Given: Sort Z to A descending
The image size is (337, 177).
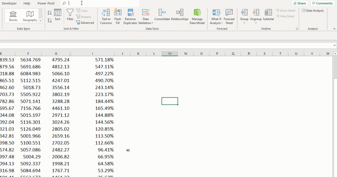Looking at the screenshot, I should pyautogui.click(x=50, y=21).
